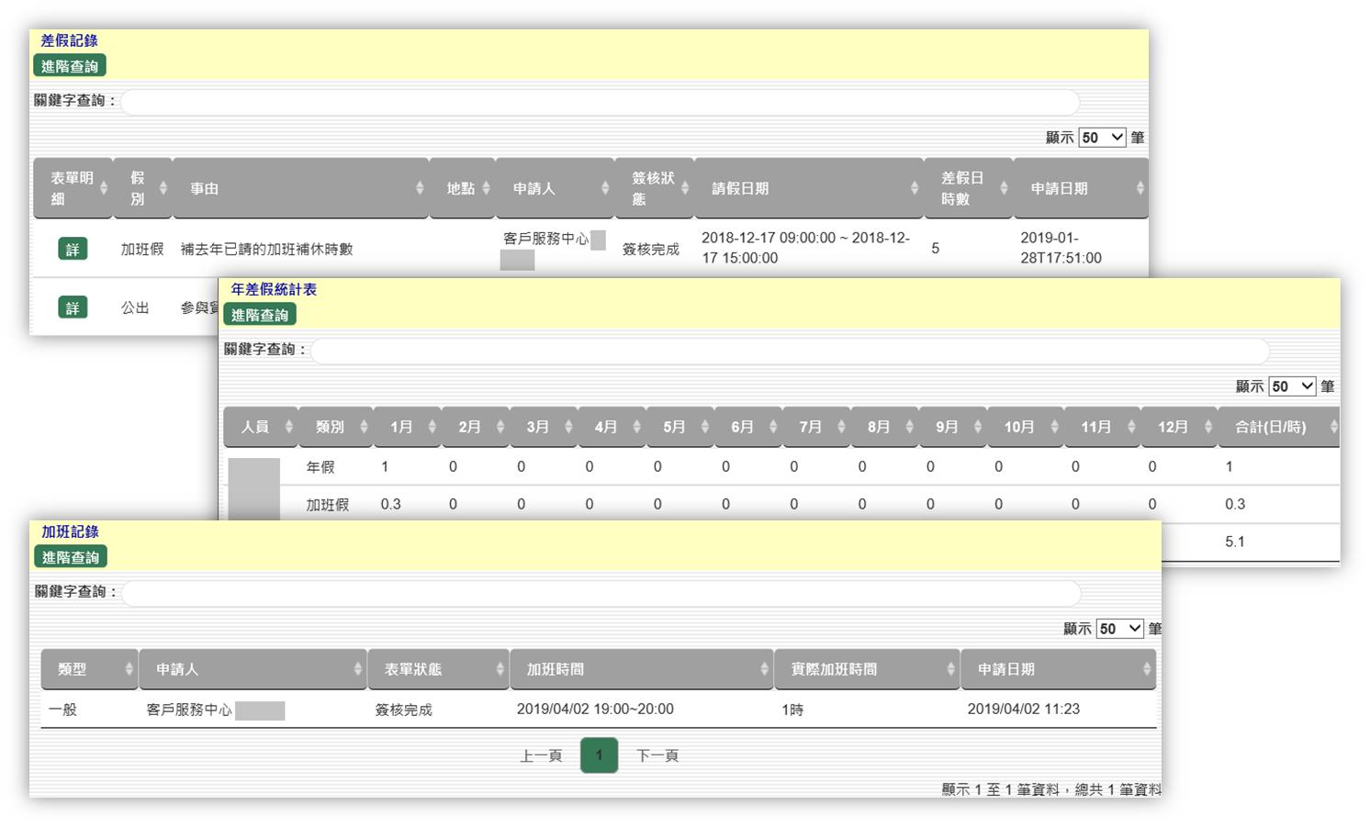
Task: Click 簽核完成 status in overtime records
Action: point(404,710)
